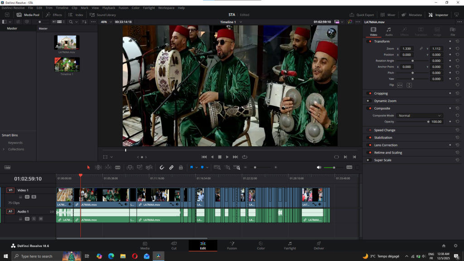Click the Full Extent Zoom icon
Viewport: 464px width, 261px height.
coord(217,168)
